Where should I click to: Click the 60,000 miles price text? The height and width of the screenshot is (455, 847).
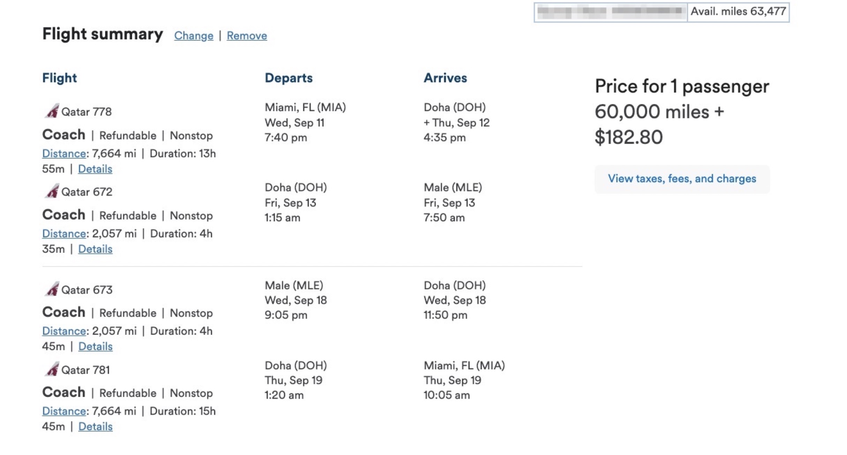[652, 112]
